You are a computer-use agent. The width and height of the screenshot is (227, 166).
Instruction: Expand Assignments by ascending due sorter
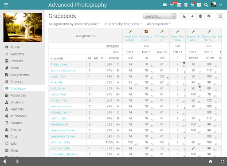[x=74, y=24]
